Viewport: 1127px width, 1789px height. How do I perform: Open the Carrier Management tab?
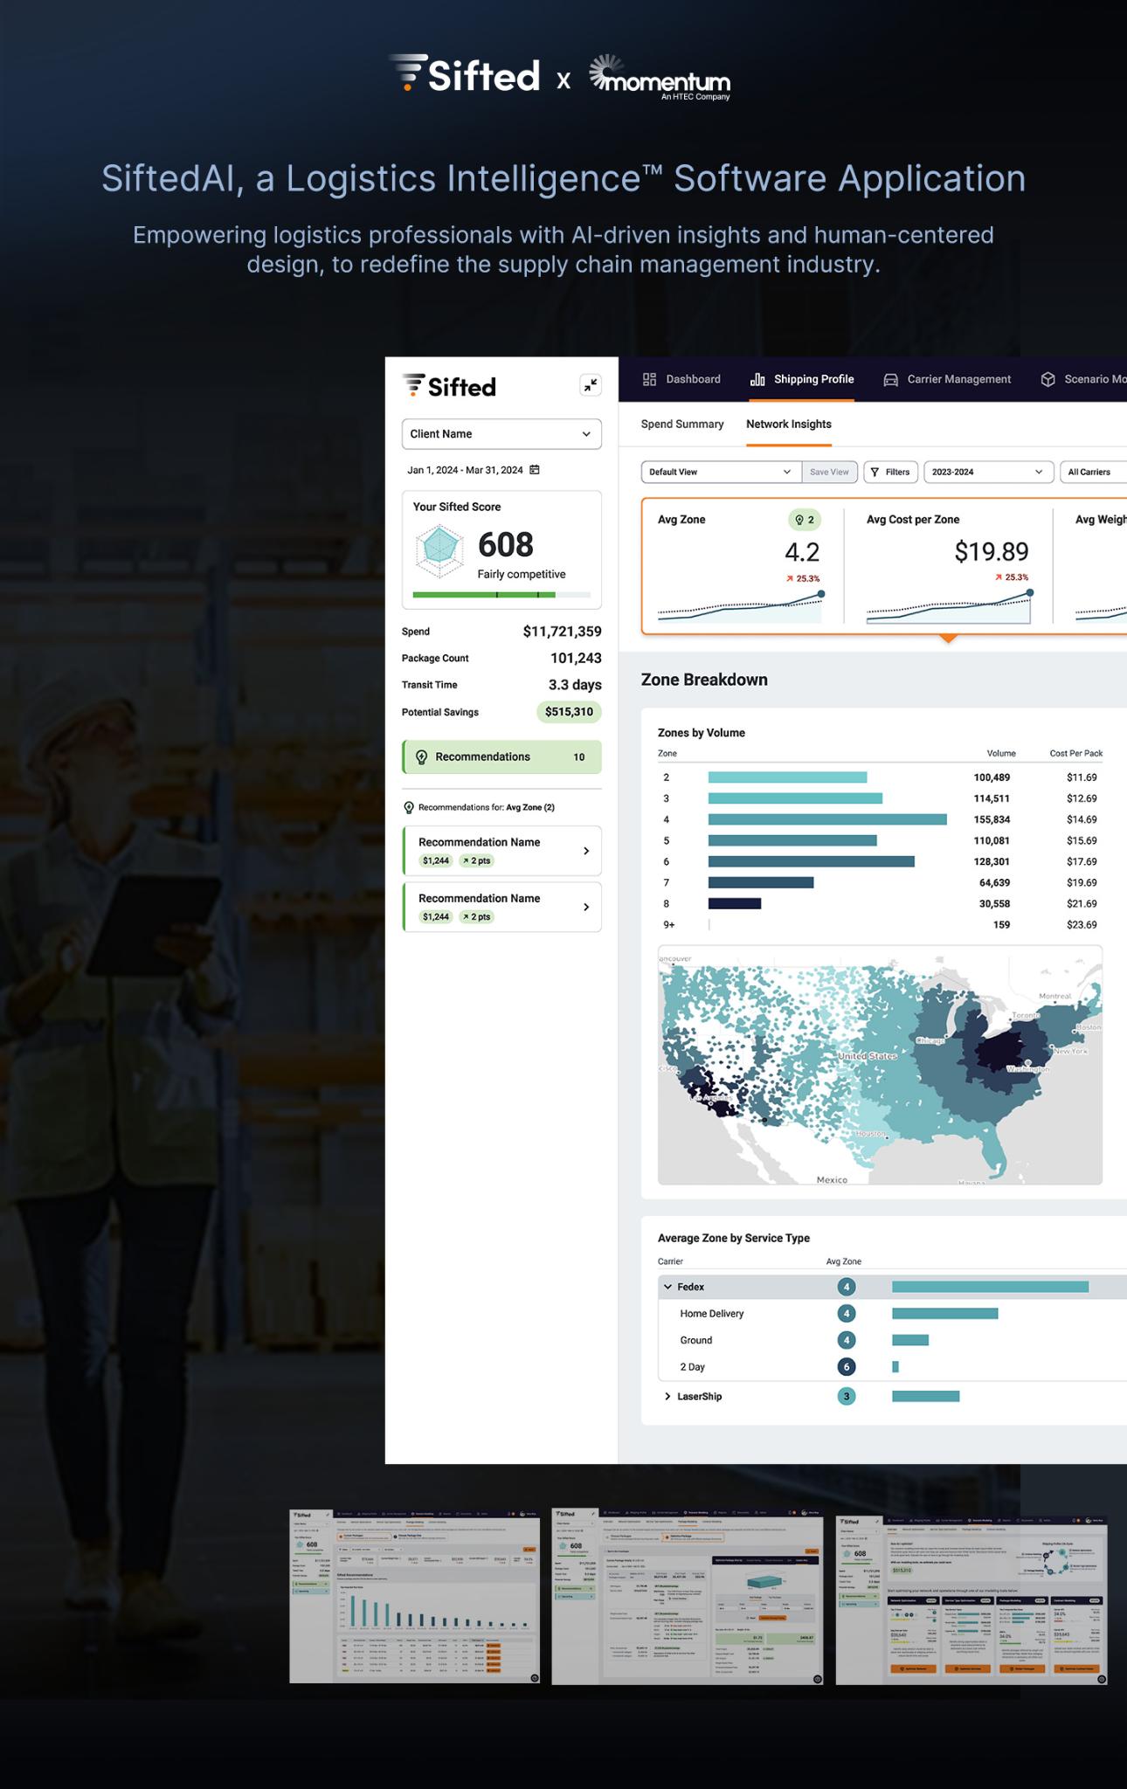pyautogui.click(x=947, y=379)
